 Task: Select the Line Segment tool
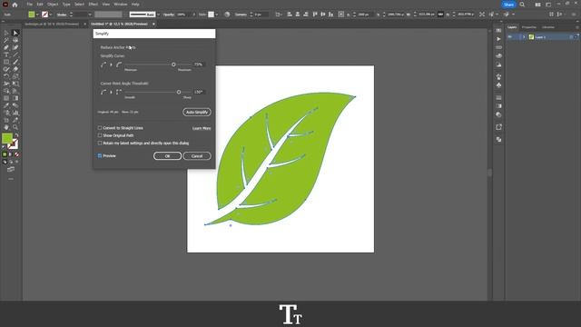[x=15, y=54]
